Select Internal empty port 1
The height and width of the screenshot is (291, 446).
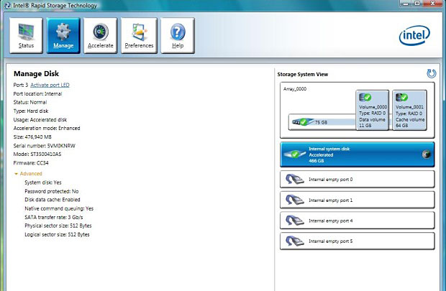[x=358, y=200]
